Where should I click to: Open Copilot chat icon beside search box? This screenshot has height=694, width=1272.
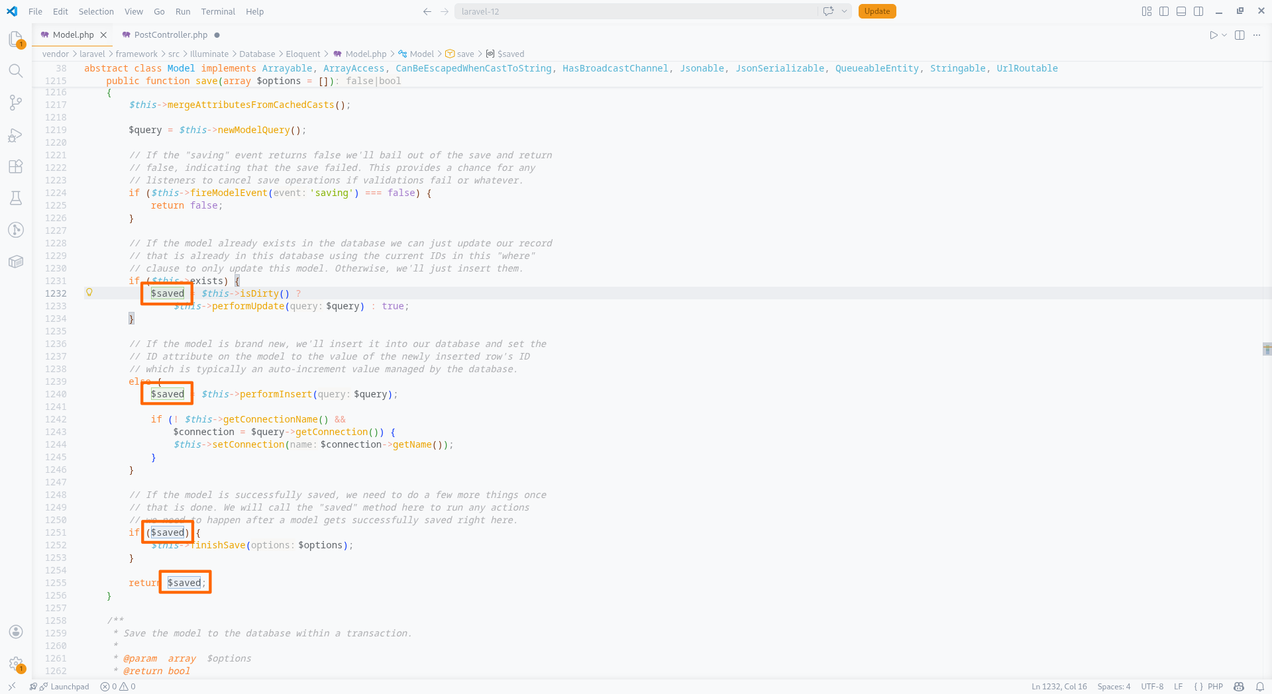click(828, 11)
